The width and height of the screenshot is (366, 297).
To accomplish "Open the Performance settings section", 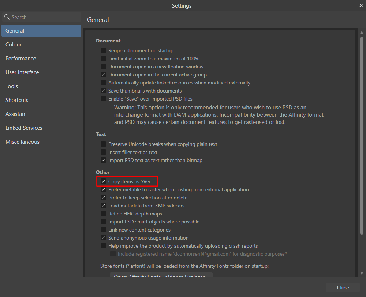I will pyautogui.click(x=20, y=58).
